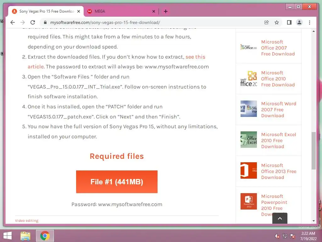Open Microsoft Excel 2010 Free Download link
The width and height of the screenshot is (322, 242).
[x=279, y=140]
